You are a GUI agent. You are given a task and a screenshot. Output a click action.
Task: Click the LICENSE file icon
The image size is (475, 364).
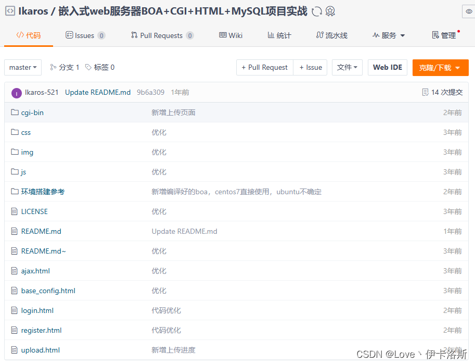coord(15,211)
